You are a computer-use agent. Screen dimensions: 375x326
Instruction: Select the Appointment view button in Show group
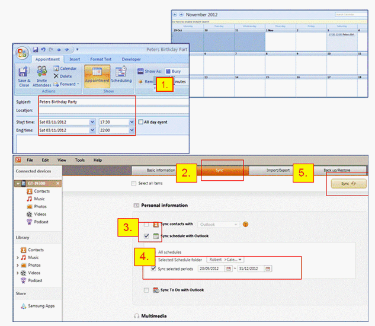(x=97, y=76)
